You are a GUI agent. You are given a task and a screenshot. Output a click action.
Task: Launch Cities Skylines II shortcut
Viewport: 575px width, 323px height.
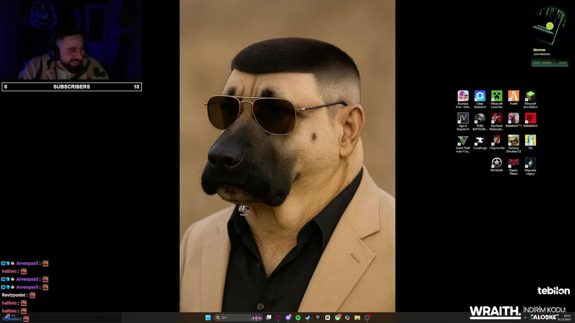pos(480,99)
